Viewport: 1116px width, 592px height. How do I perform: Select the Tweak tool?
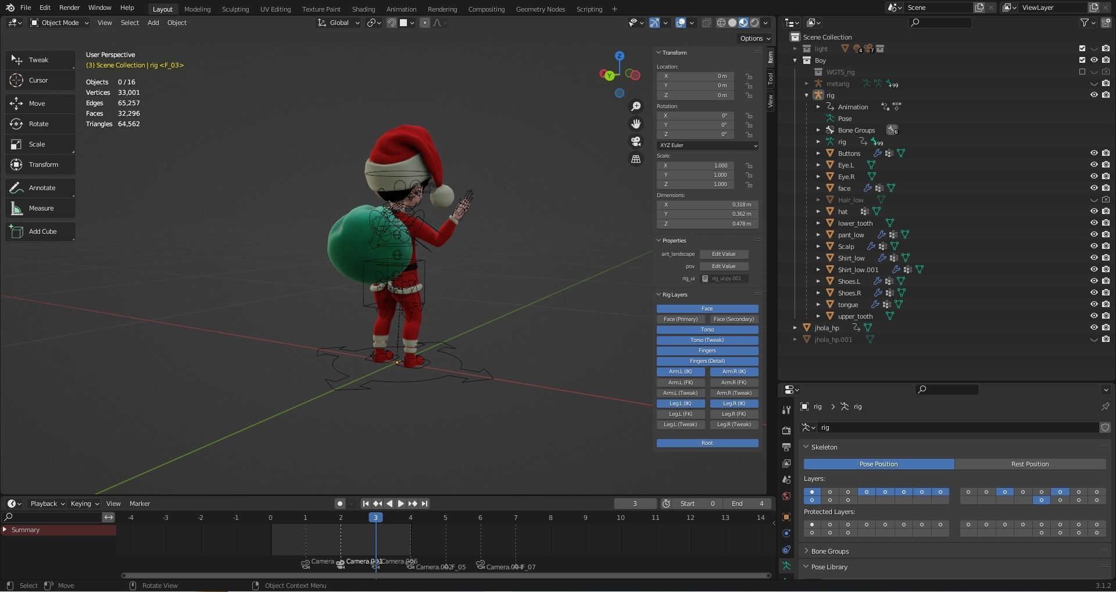tap(40, 60)
